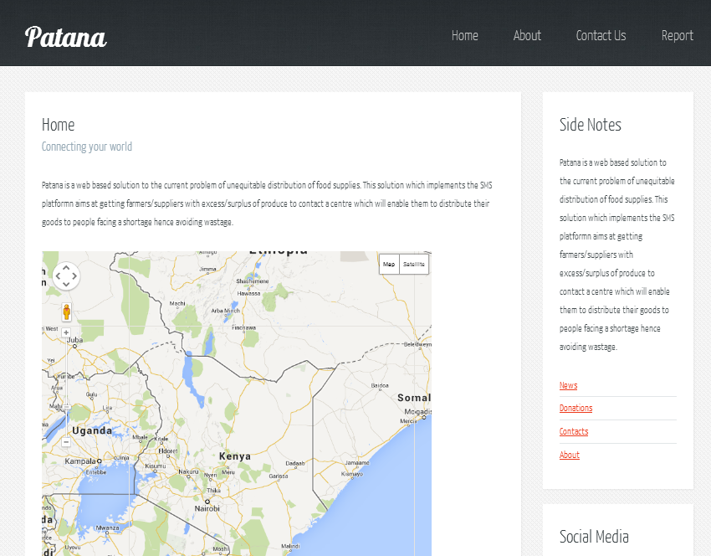This screenshot has height=556, width=711.
Task: Switch map to Map view
Action: pos(389,264)
